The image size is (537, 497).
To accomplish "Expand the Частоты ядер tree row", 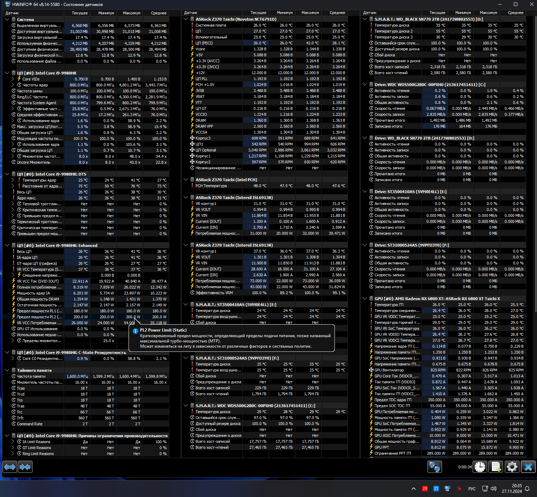I will point(13,85).
